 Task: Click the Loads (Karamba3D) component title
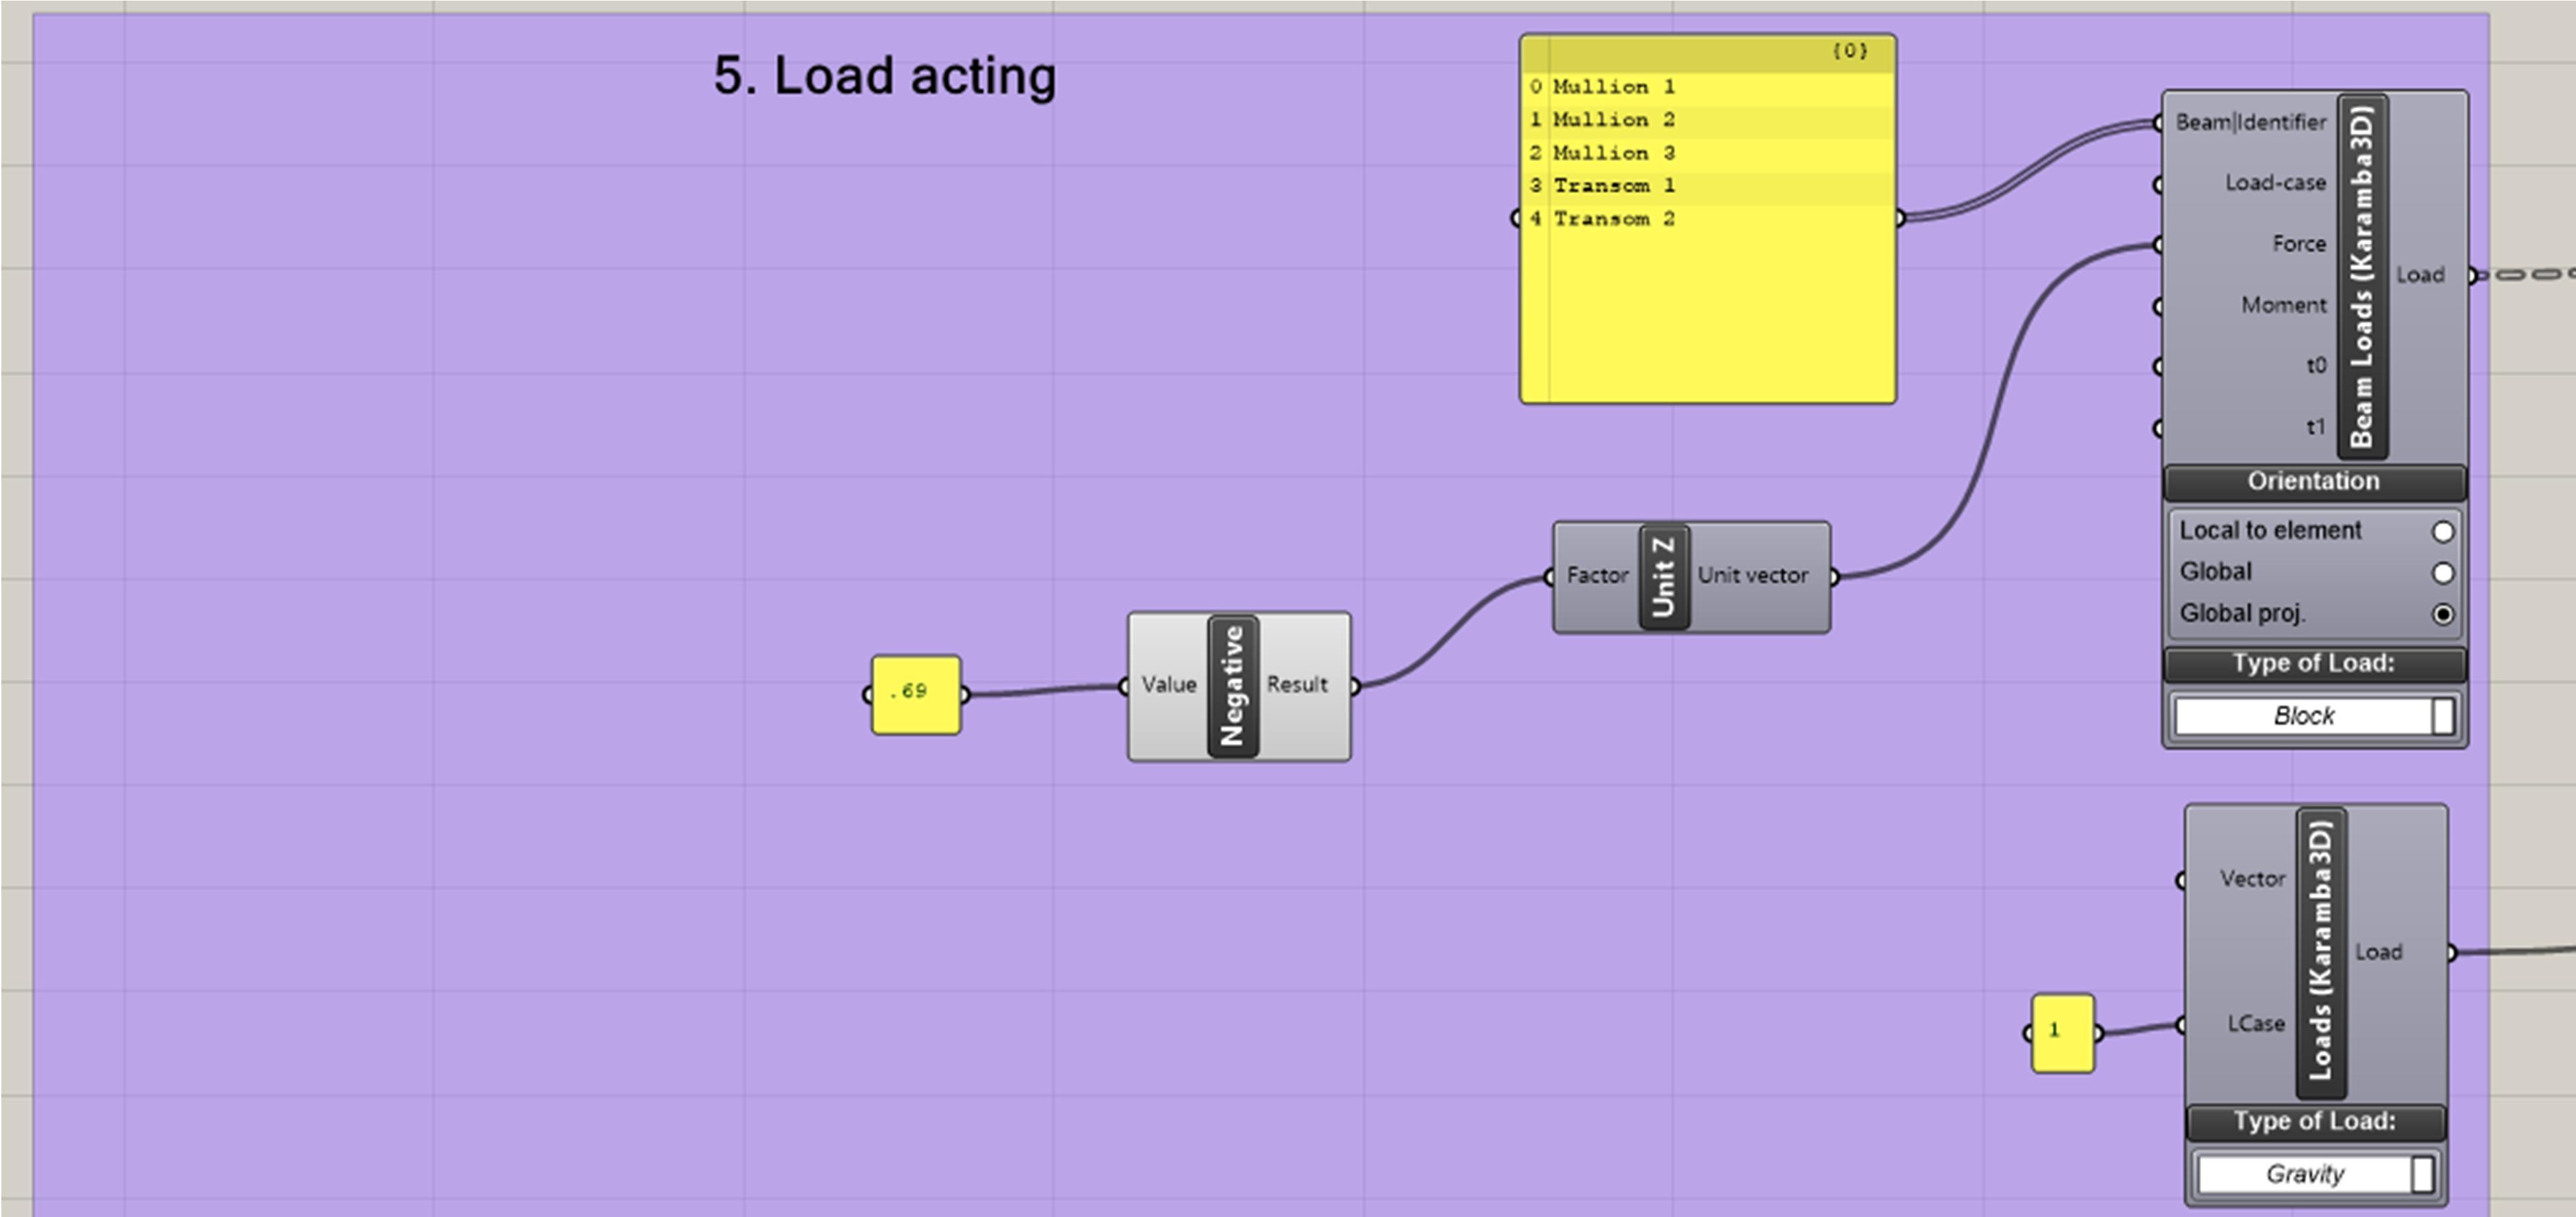pos(2320,951)
